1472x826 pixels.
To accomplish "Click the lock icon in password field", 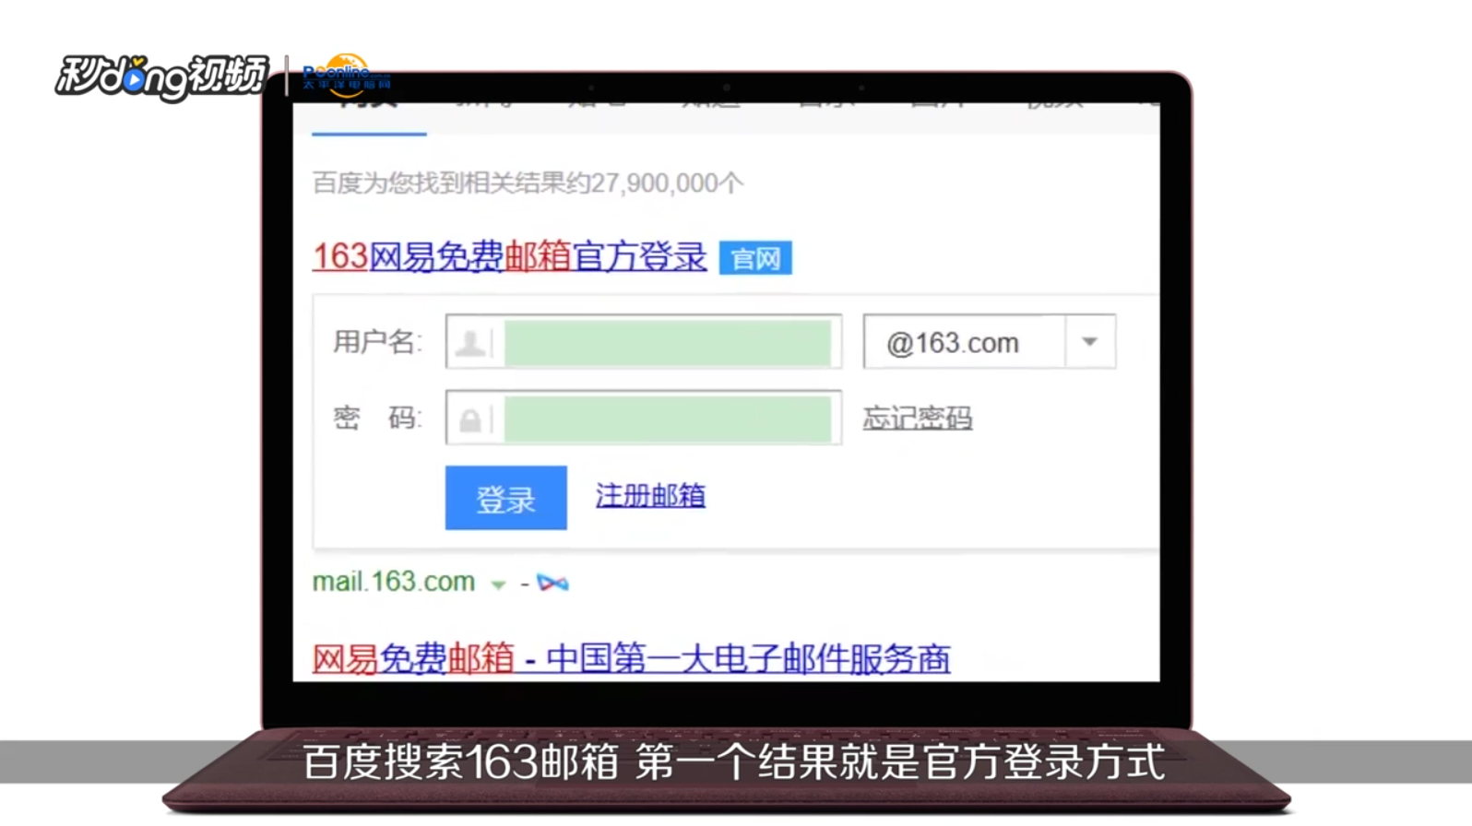I will pyautogui.click(x=470, y=420).
